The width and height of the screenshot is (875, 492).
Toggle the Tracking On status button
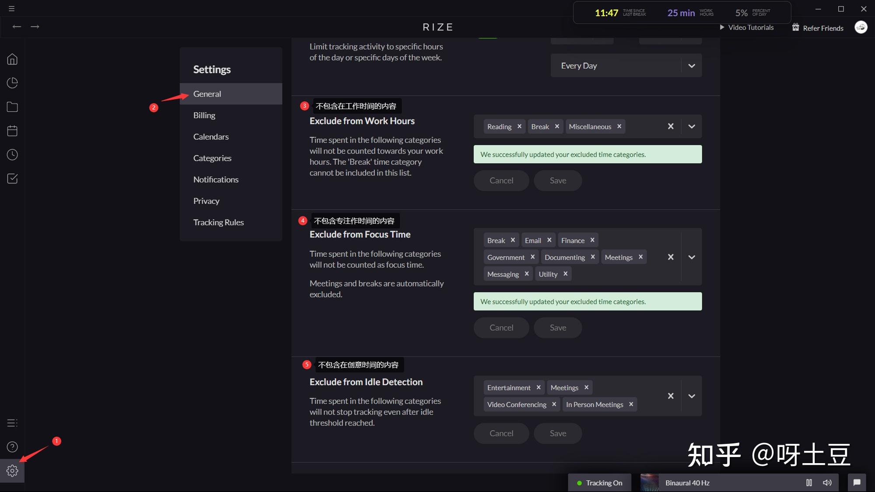click(x=599, y=483)
